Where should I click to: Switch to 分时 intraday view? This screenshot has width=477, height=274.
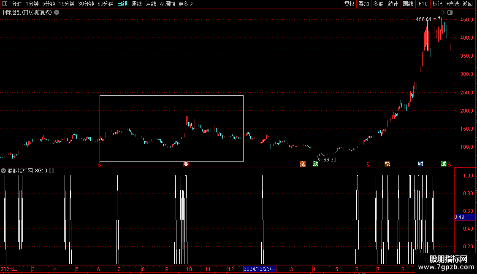[x=17, y=4]
